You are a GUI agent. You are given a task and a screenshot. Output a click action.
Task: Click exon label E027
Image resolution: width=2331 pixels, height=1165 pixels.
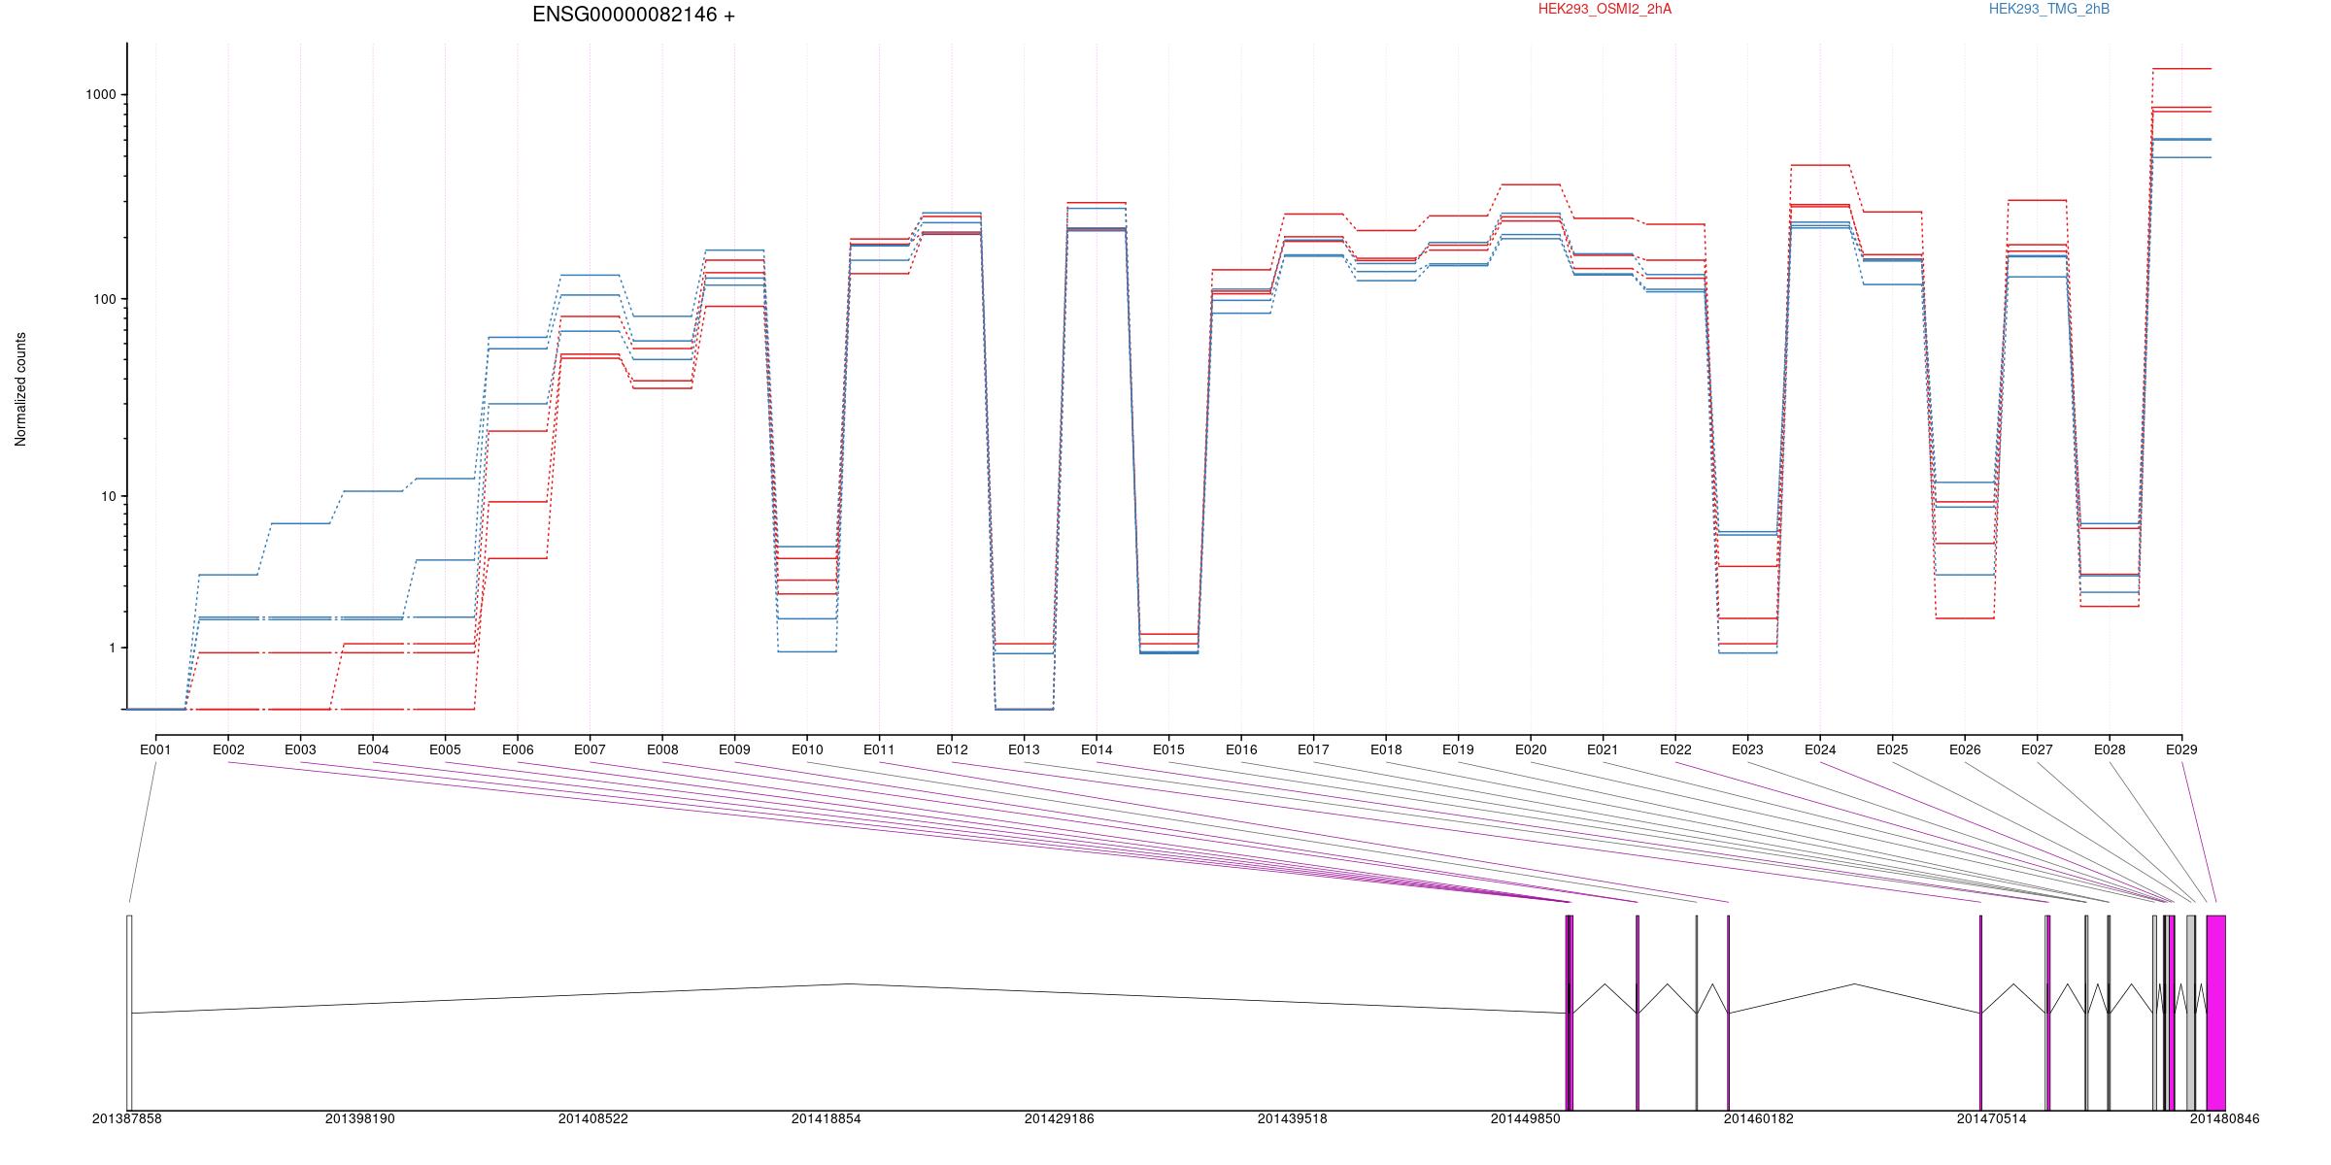[x=2037, y=749]
